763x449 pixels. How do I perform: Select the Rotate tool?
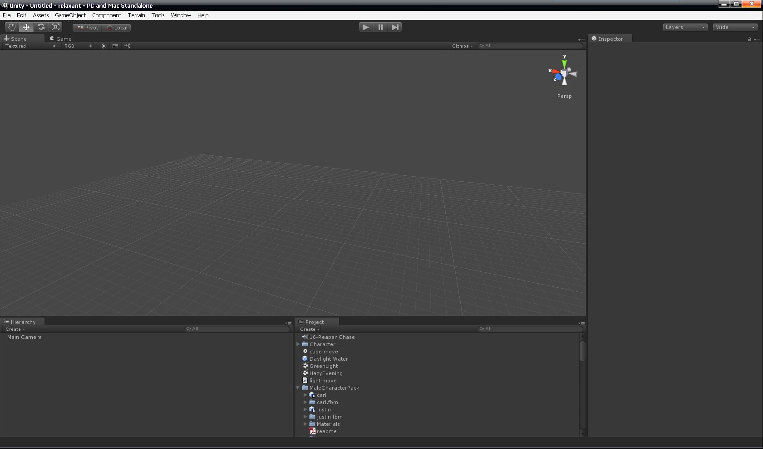[x=41, y=27]
